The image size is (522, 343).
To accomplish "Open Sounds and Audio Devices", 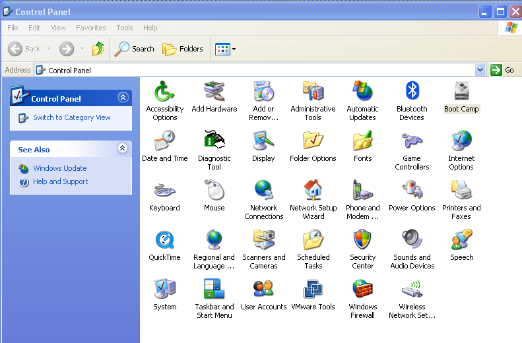I will click(412, 240).
